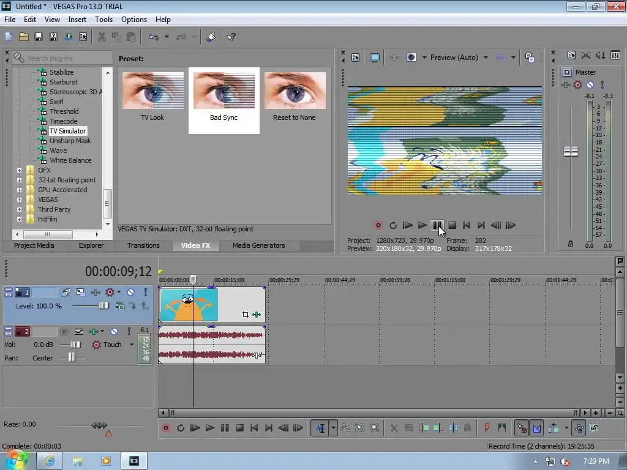Click What's This help cursor icon

coord(231,37)
